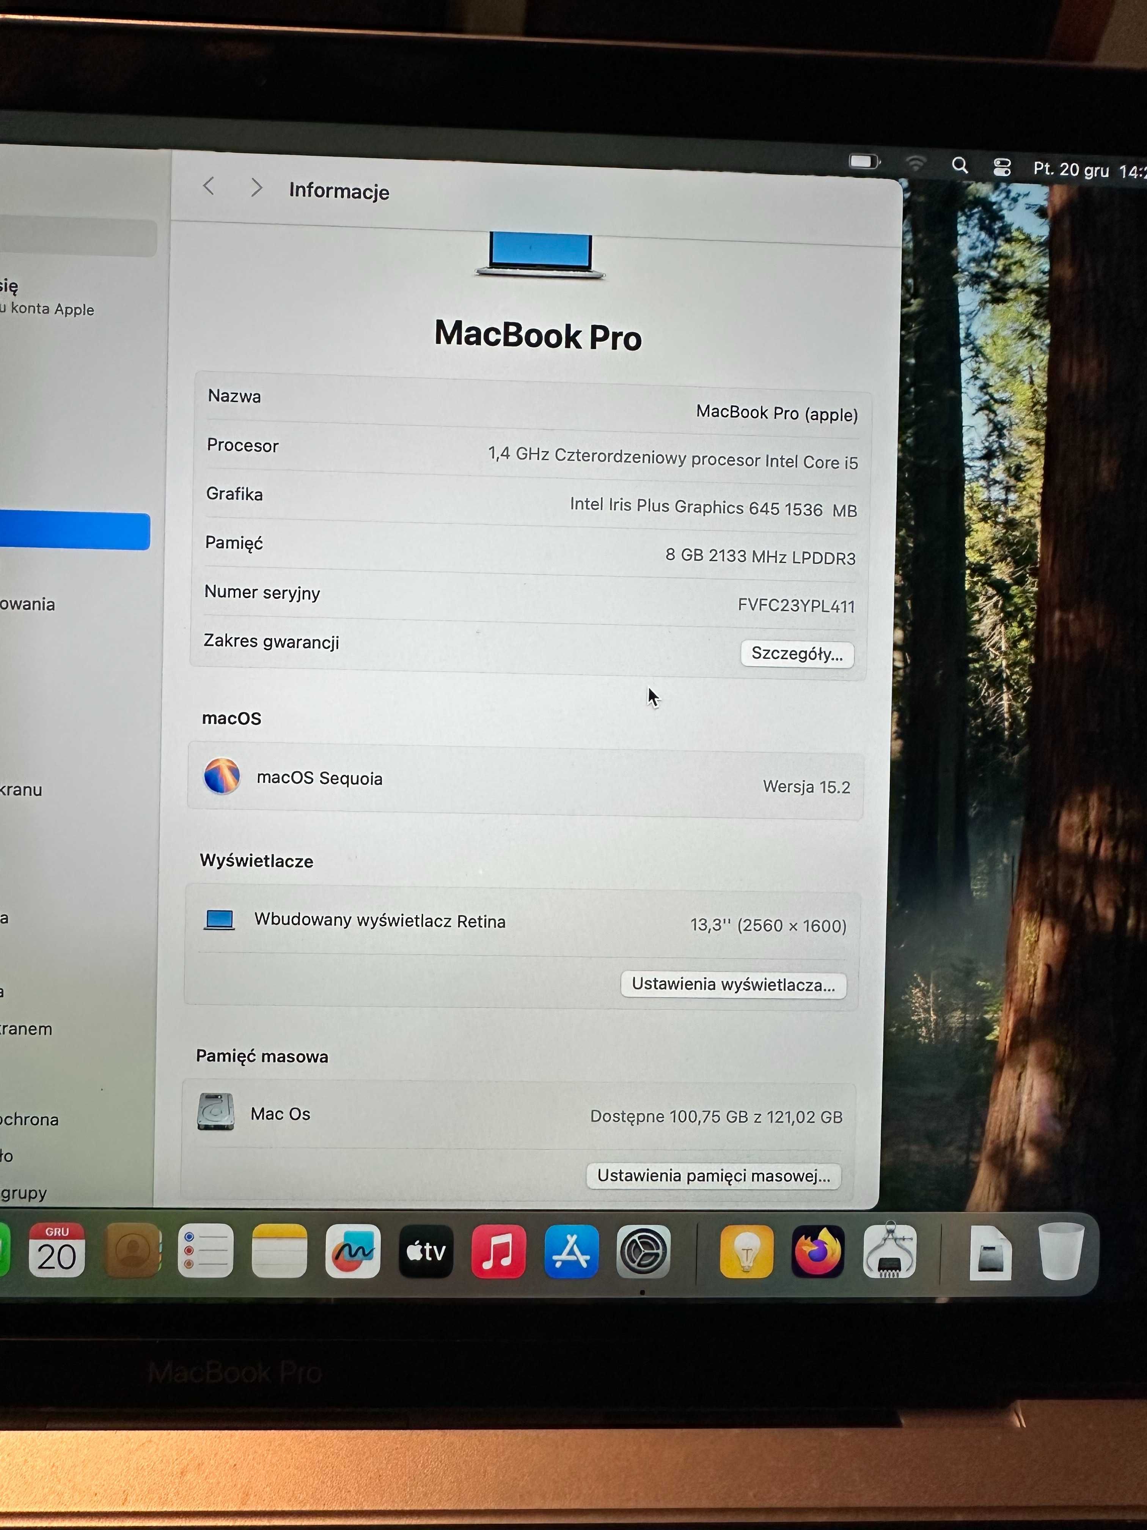Open Contacts app in the Dock
This screenshot has height=1530, width=1147.
pos(132,1250)
